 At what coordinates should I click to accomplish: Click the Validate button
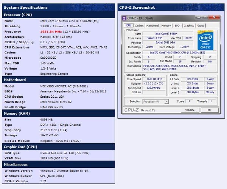coord(190,110)
